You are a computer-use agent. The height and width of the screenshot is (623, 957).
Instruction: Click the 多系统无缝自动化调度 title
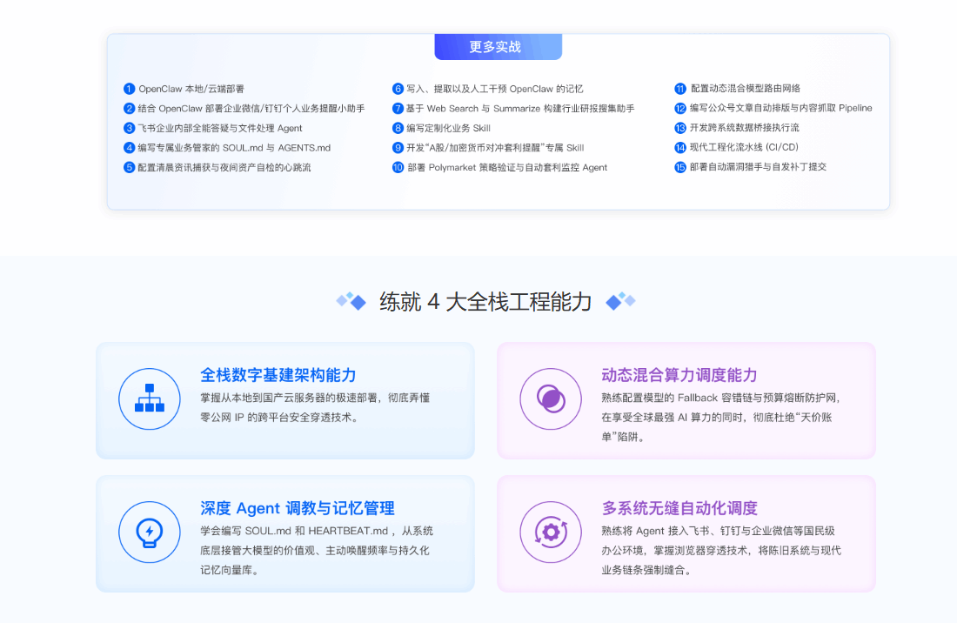tap(679, 508)
